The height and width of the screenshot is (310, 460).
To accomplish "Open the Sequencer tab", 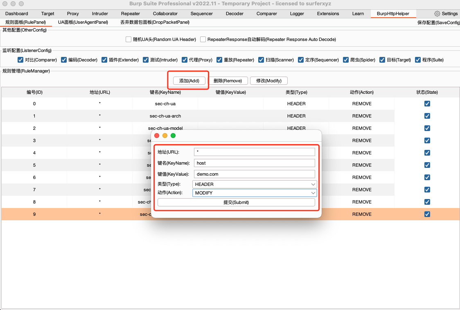I will click(201, 14).
